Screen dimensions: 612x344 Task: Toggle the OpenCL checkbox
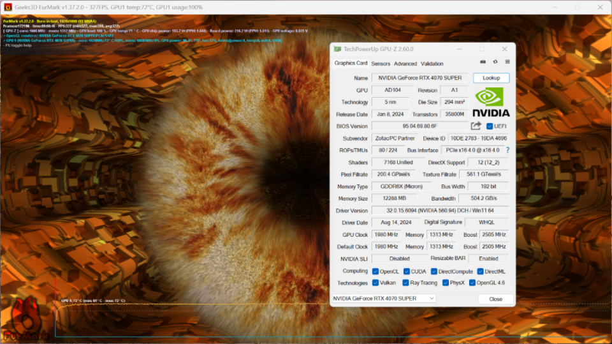pyautogui.click(x=375, y=271)
